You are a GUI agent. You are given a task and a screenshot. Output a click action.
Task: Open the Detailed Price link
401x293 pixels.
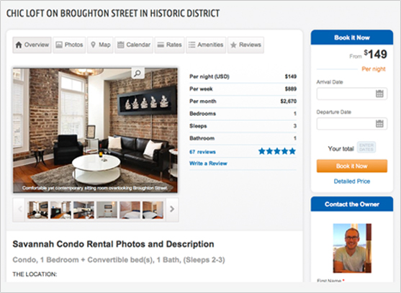point(352,181)
